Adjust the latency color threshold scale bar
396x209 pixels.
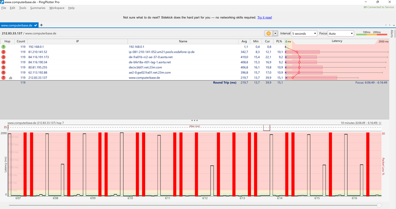click(x=371, y=34)
